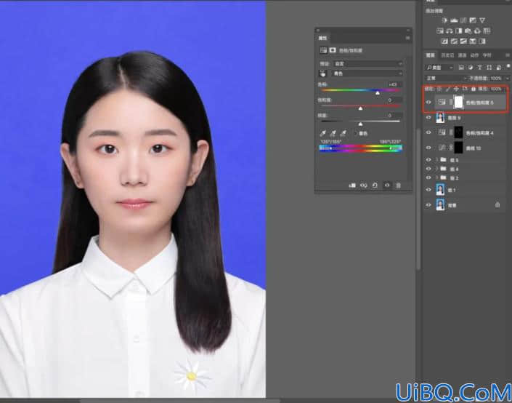Switch to the Channels tab
The width and height of the screenshot is (512, 403).
click(x=463, y=55)
